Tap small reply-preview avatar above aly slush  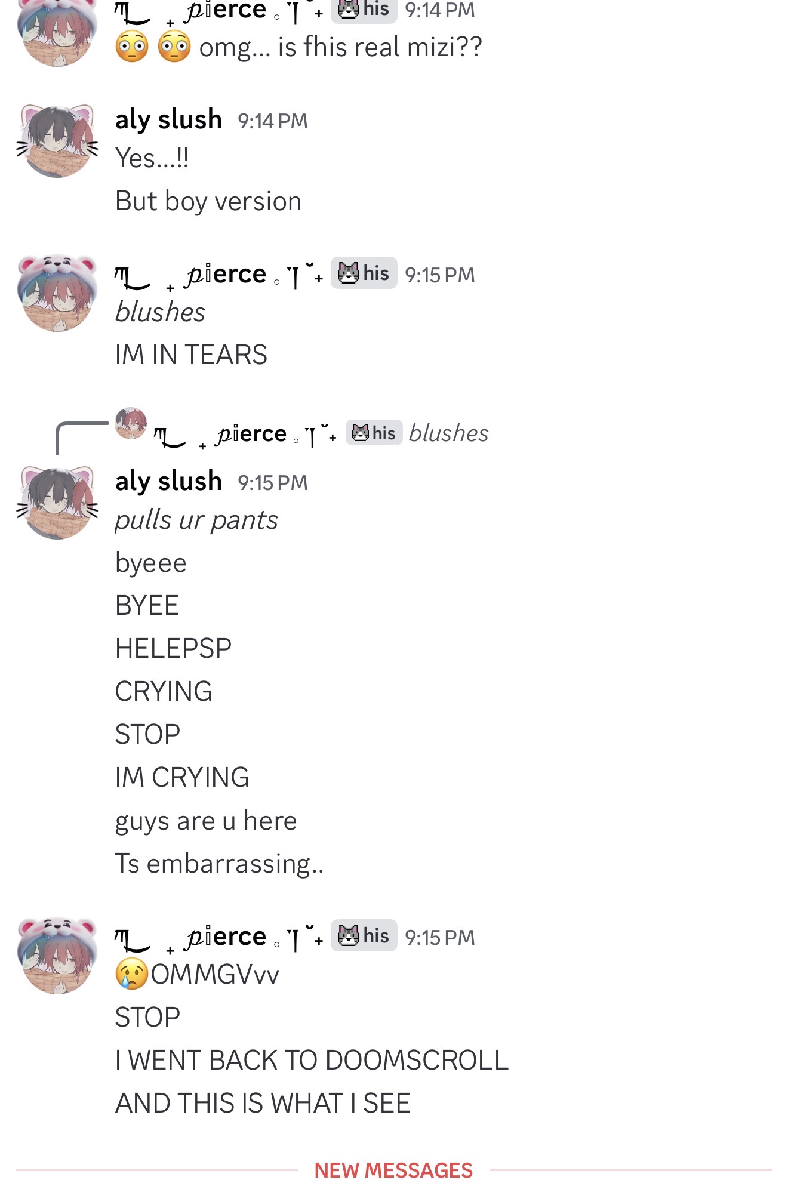point(131,423)
